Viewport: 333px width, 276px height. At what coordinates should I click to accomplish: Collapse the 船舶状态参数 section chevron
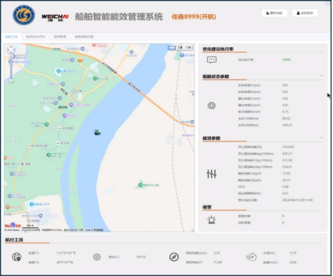322,75
